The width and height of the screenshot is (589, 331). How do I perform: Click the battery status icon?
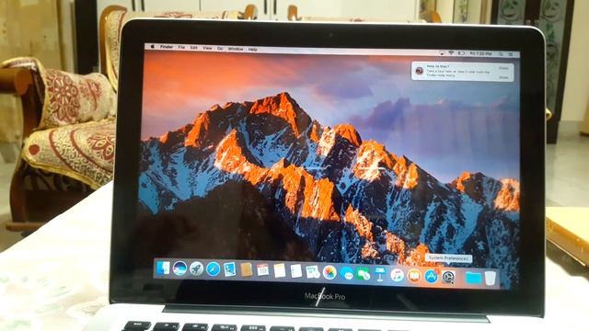click(x=461, y=53)
